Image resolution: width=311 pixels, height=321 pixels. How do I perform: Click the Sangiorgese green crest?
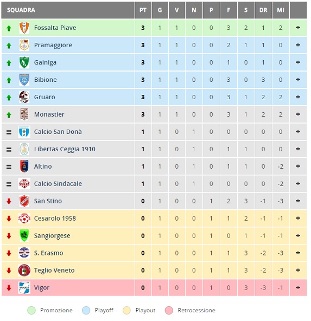(24, 236)
